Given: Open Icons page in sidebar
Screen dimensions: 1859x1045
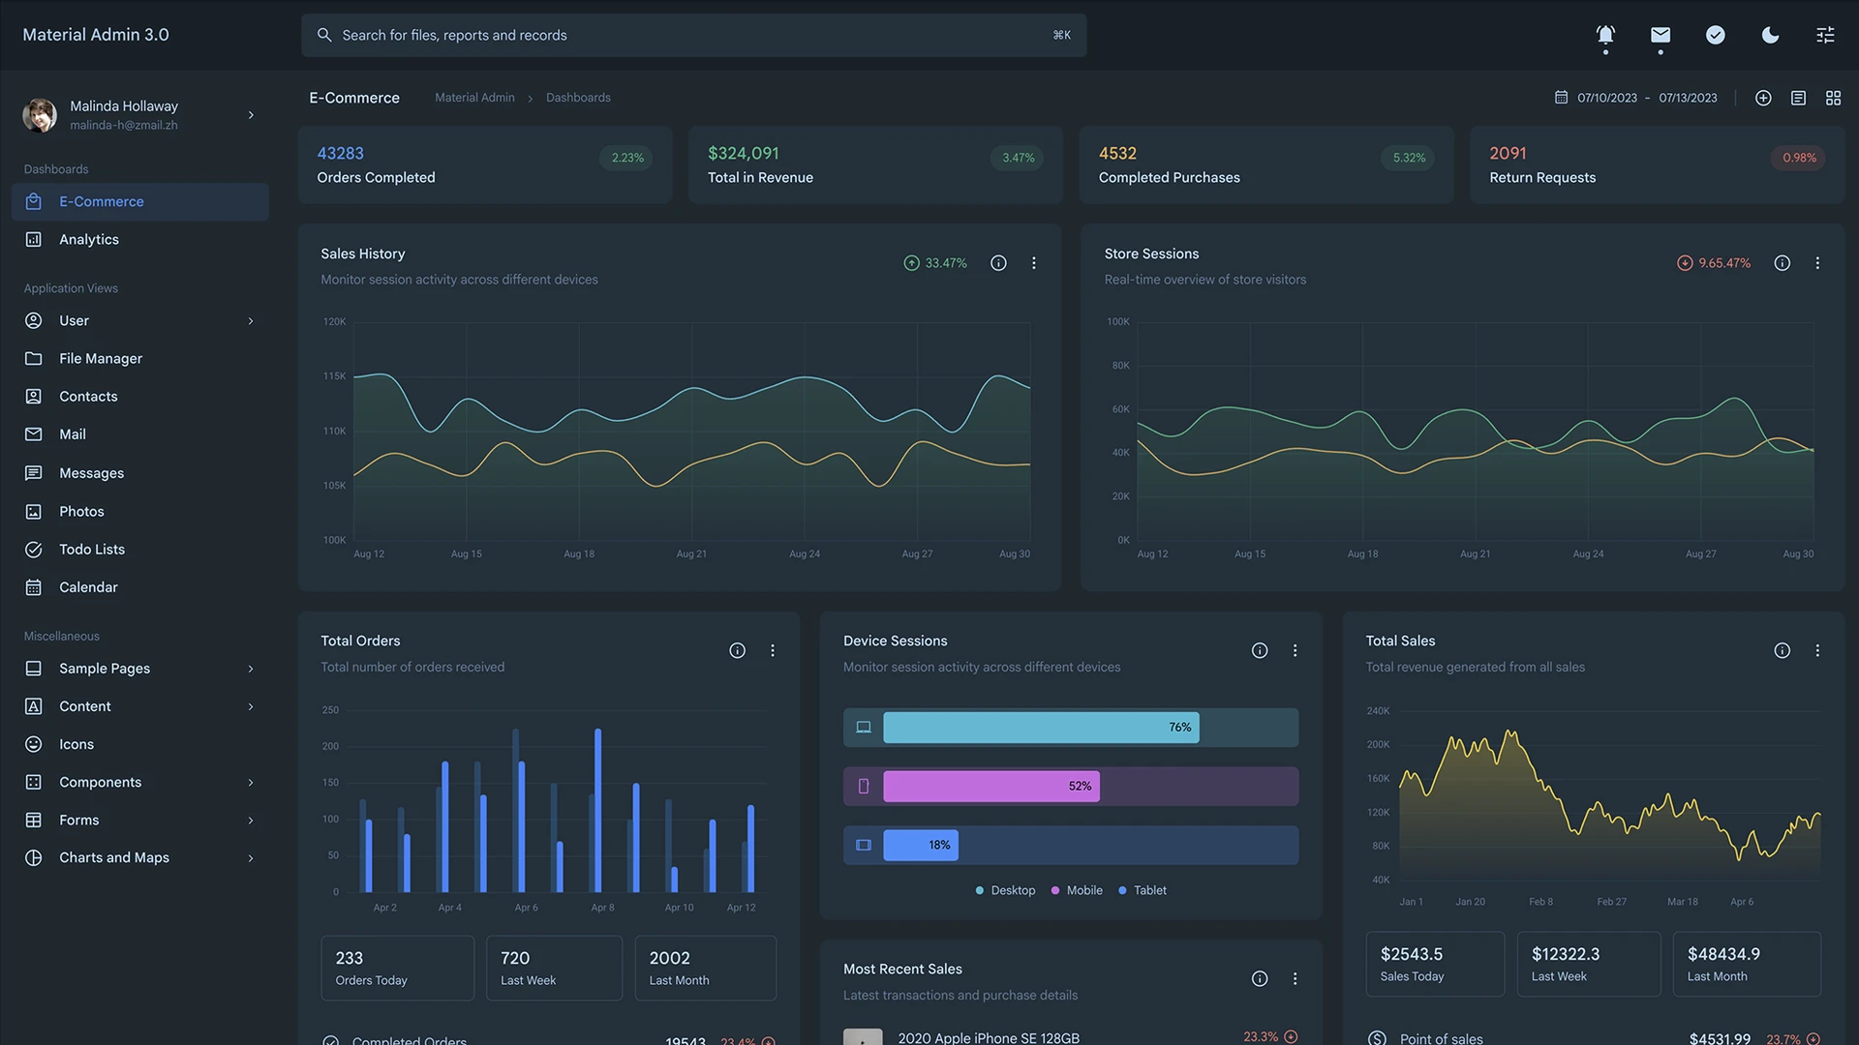Looking at the screenshot, I should [140, 744].
